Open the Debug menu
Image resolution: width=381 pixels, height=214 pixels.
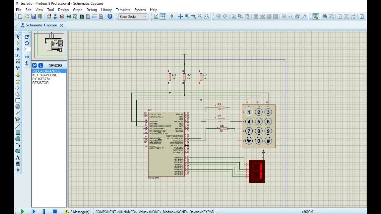point(92,10)
